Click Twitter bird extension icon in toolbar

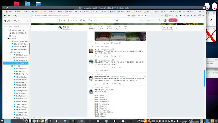pyautogui.click(x=184, y=16)
